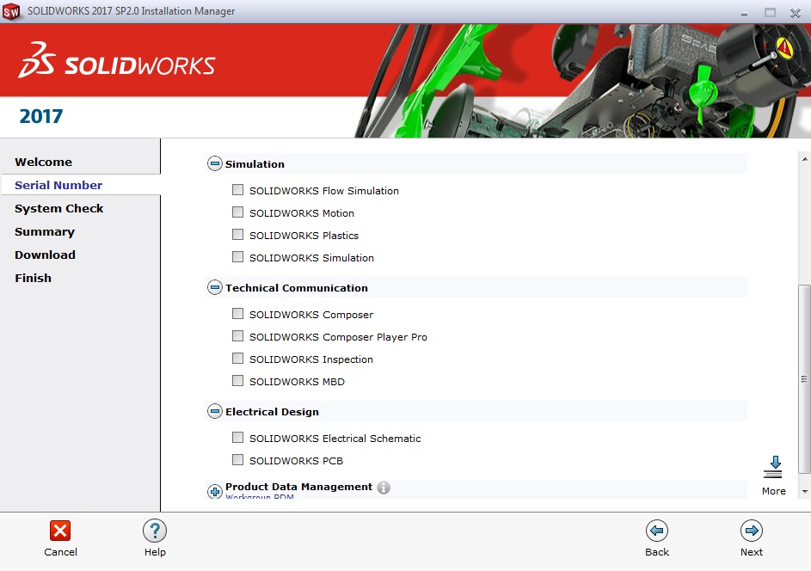This screenshot has width=811, height=571.
Task: Click the Next label
Action: coord(752,552)
